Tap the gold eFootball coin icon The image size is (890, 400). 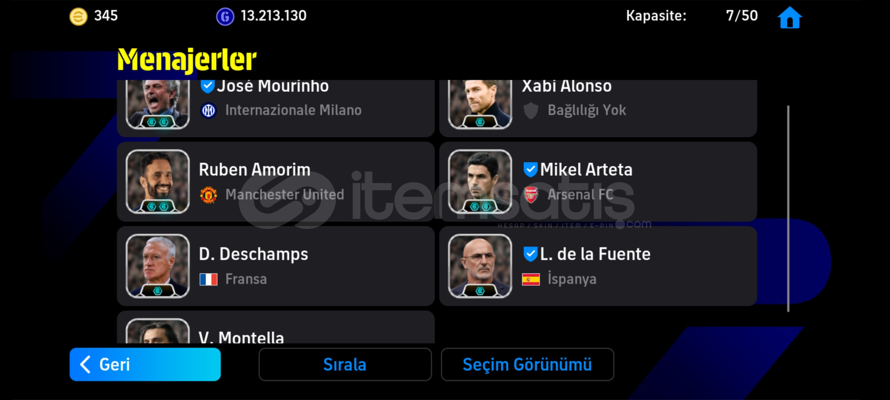tap(78, 17)
